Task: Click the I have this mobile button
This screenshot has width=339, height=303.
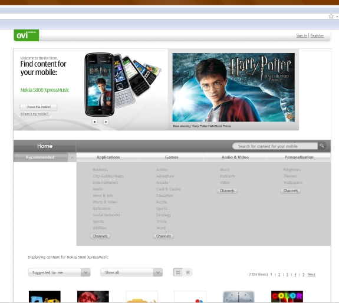Action: click(38, 107)
